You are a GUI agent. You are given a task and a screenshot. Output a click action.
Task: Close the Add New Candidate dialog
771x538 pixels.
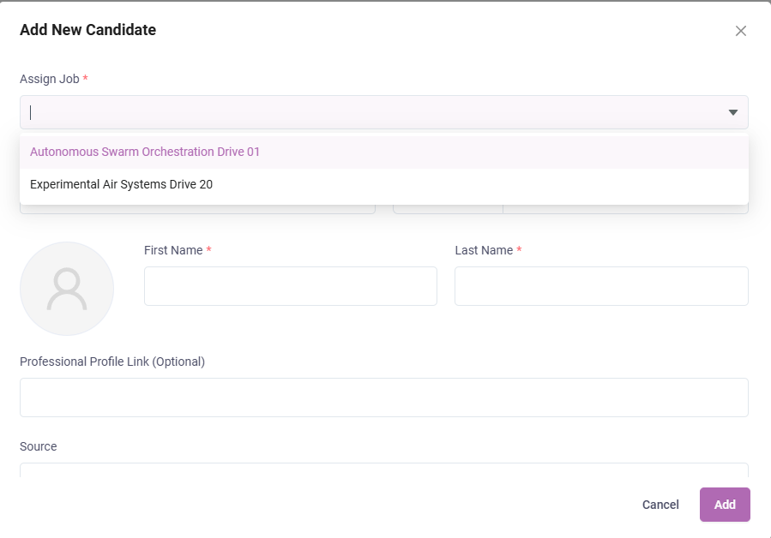click(x=740, y=31)
